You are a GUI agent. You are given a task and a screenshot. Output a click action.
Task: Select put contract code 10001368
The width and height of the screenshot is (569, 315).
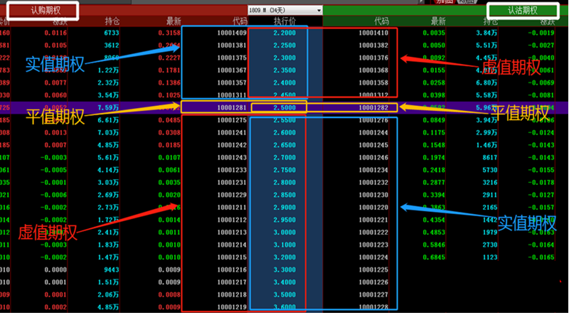(x=373, y=70)
